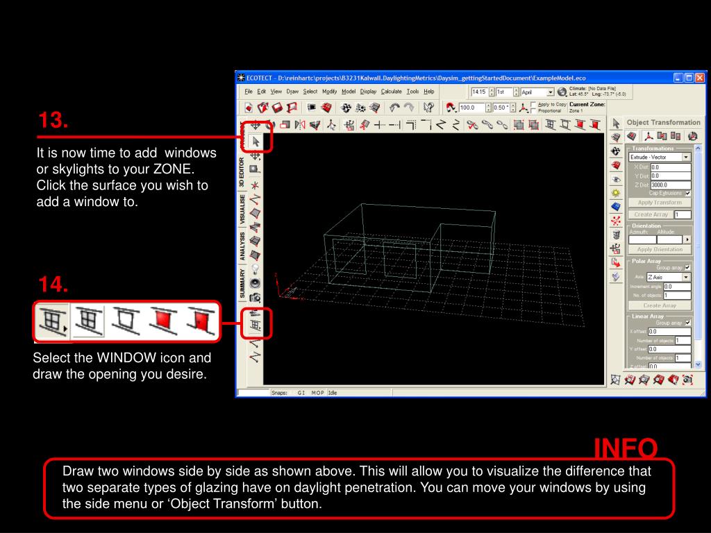
Task: Click the Undo arrow icon
Action: pyautogui.click(x=394, y=108)
